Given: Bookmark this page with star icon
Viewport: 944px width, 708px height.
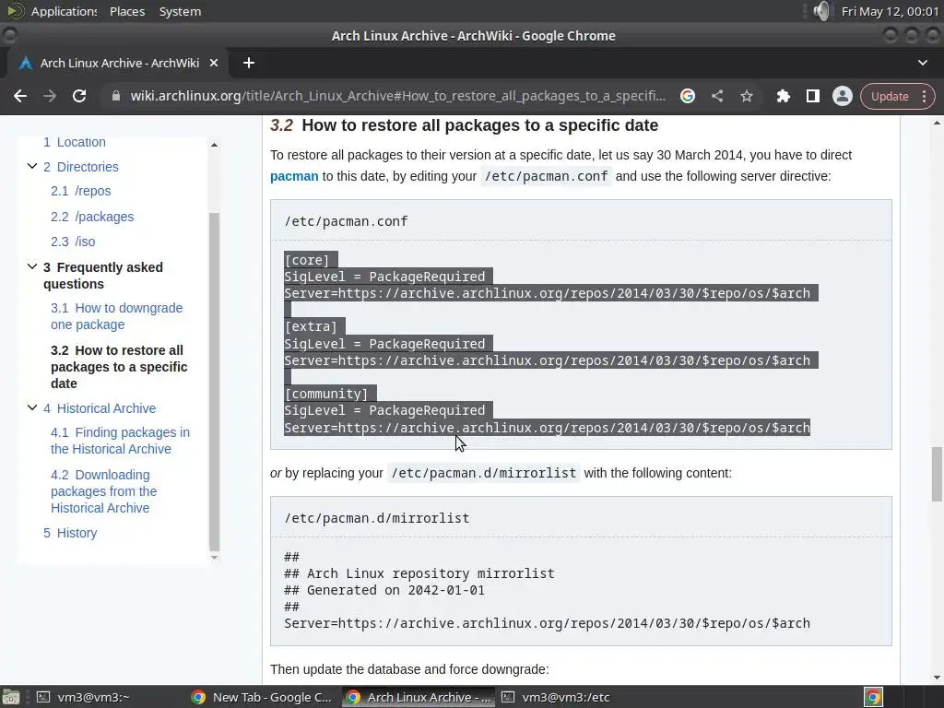Looking at the screenshot, I should click(x=747, y=96).
